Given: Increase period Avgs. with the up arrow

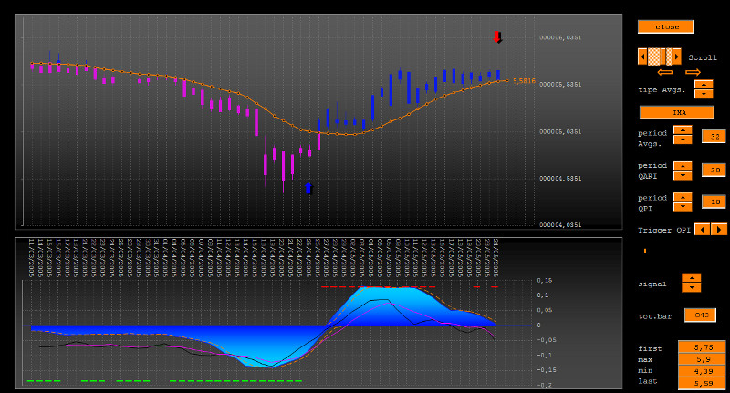Looking at the screenshot, I should 683,130.
